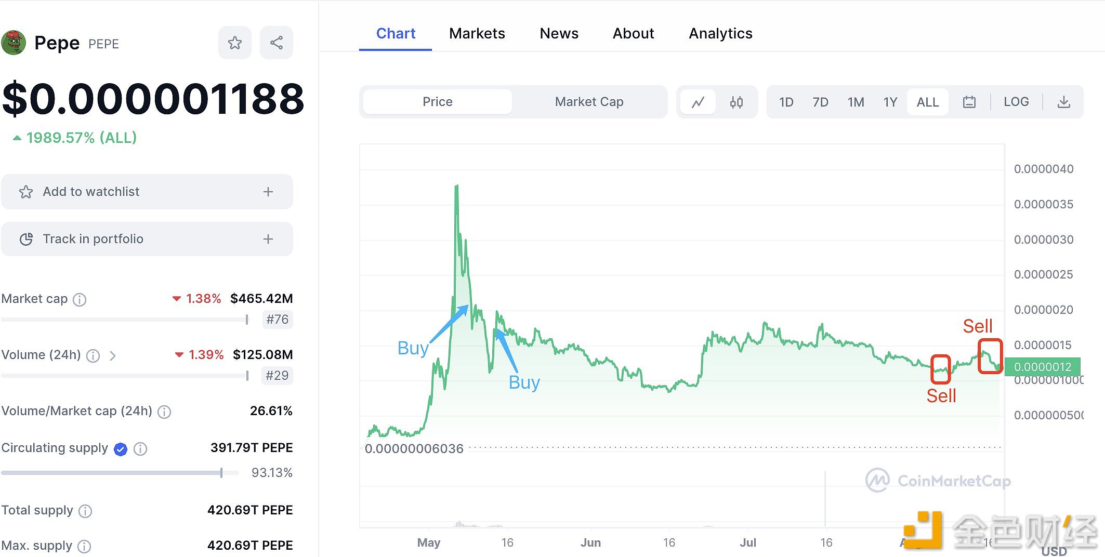Go to the About tab
This screenshot has height=557, width=1105.
pos(633,34)
